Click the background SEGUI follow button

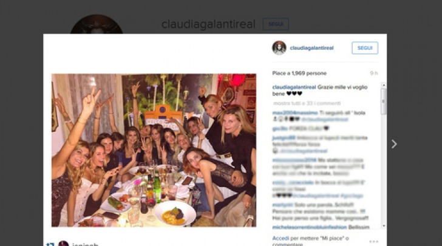[x=276, y=24]
